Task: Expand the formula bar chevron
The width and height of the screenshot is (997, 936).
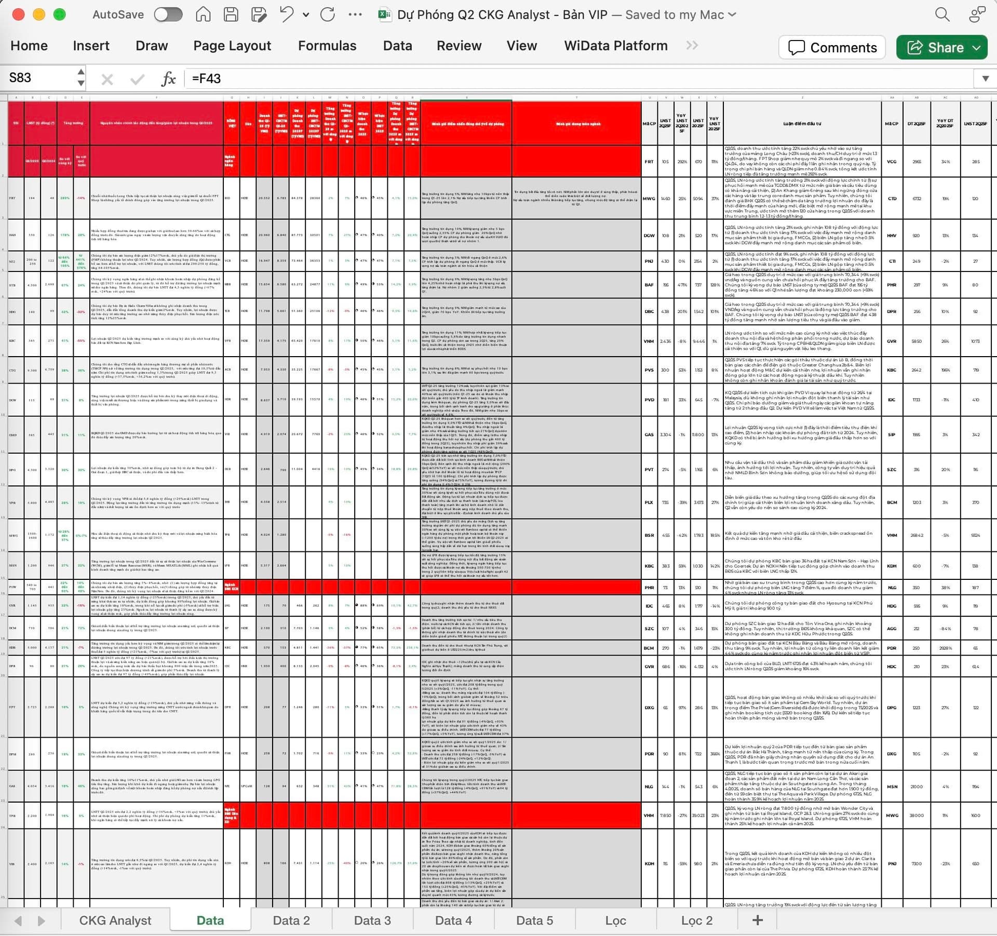Action: [x=985, y=78]
